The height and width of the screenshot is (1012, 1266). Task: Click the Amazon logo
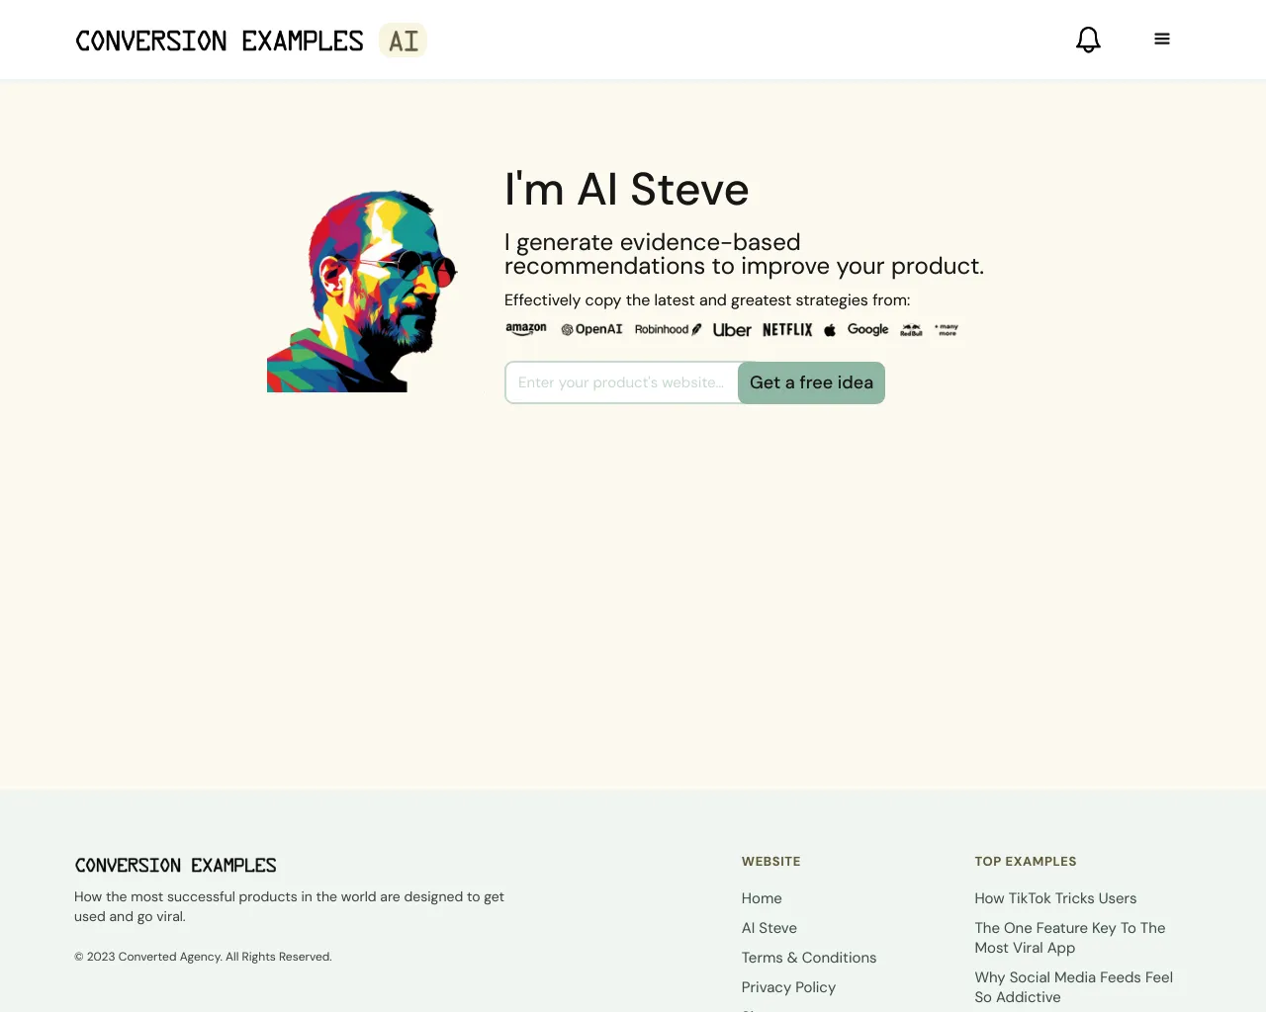(526, 329)
